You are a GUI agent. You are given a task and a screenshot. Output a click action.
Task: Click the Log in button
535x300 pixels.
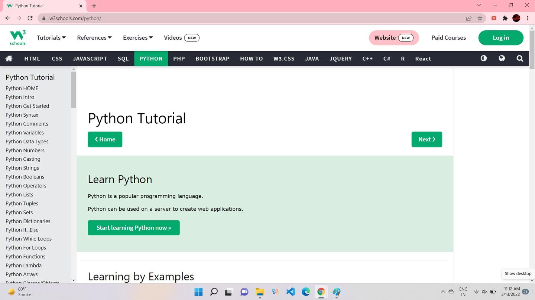click(x=501, y=38)
